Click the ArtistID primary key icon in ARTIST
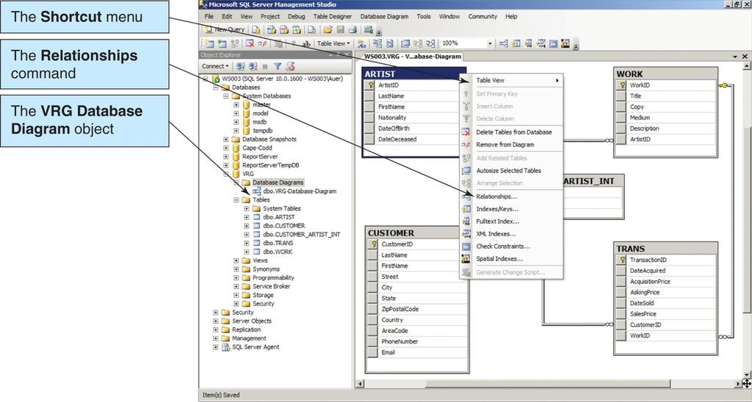752x402 pixels. 370,85
